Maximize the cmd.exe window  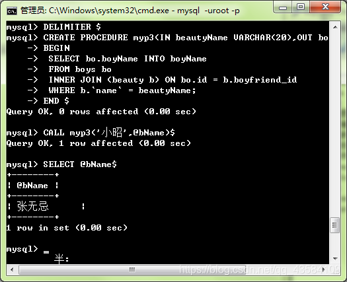click(301, 7)
